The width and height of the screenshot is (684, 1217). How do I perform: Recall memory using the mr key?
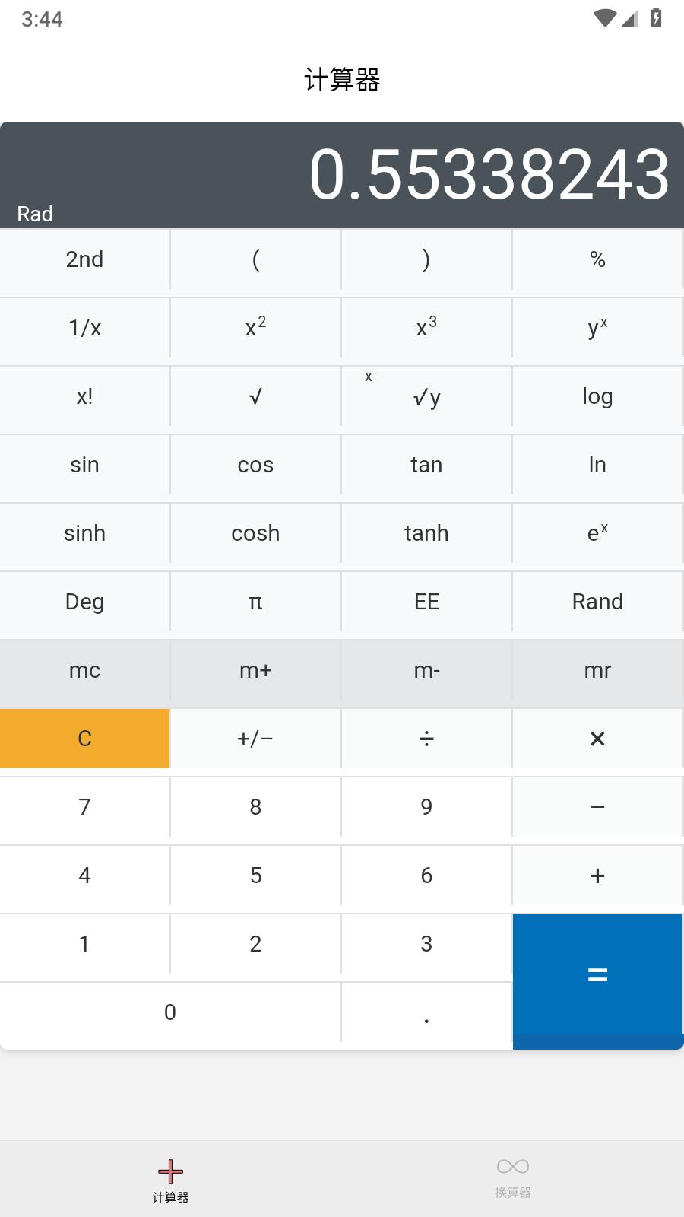click(597, 670)
